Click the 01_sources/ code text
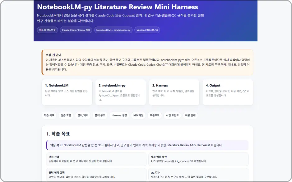The height and width of the screenshot is (182, 292). [x=183, y=161]
